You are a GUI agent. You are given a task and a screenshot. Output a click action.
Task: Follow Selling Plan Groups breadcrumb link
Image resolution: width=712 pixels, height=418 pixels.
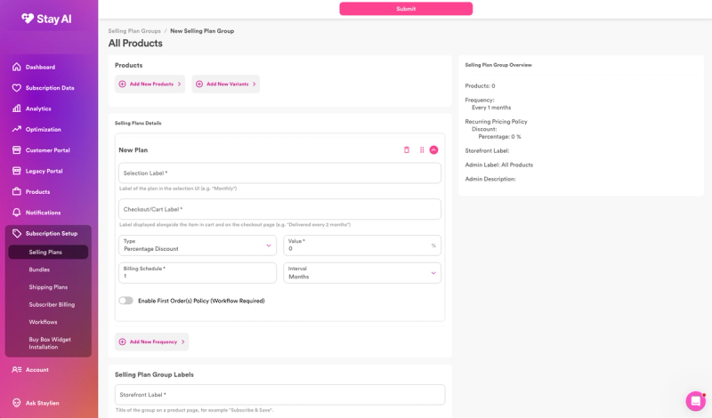[134, 31]
